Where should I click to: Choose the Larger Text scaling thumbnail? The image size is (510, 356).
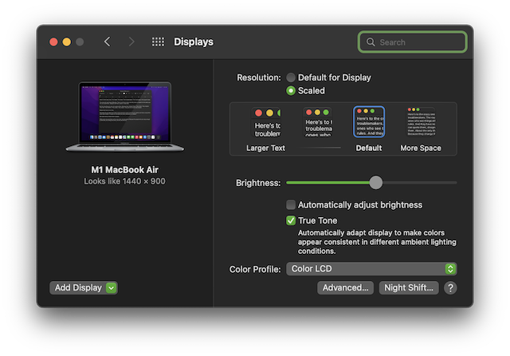click(x=265, y=122)
